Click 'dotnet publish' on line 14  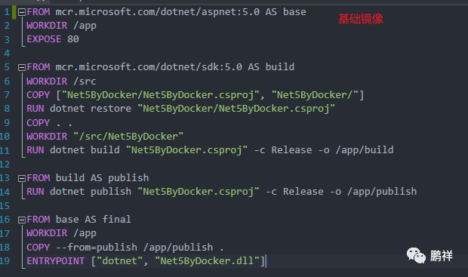point(91,192)
